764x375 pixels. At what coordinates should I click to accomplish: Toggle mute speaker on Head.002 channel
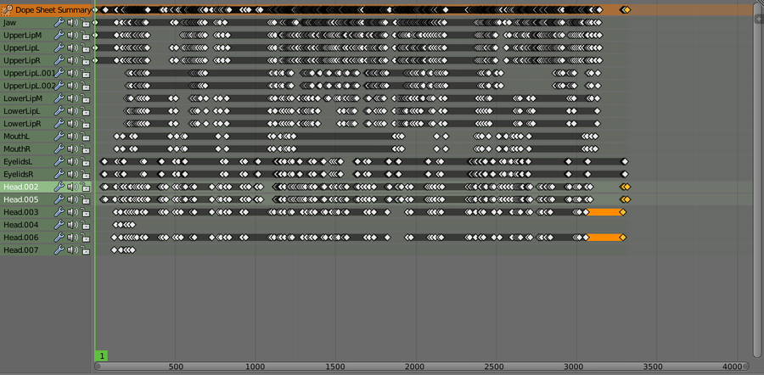coord(73,187)
